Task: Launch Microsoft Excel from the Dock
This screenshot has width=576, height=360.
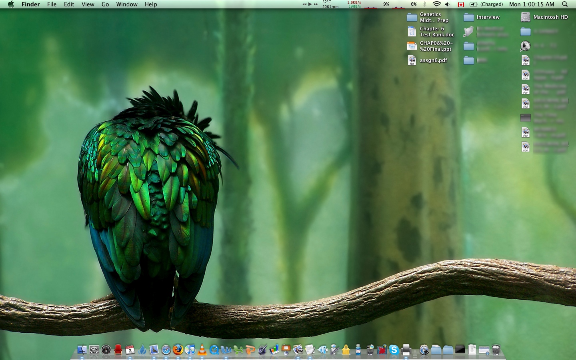Action: pos(238,350)
